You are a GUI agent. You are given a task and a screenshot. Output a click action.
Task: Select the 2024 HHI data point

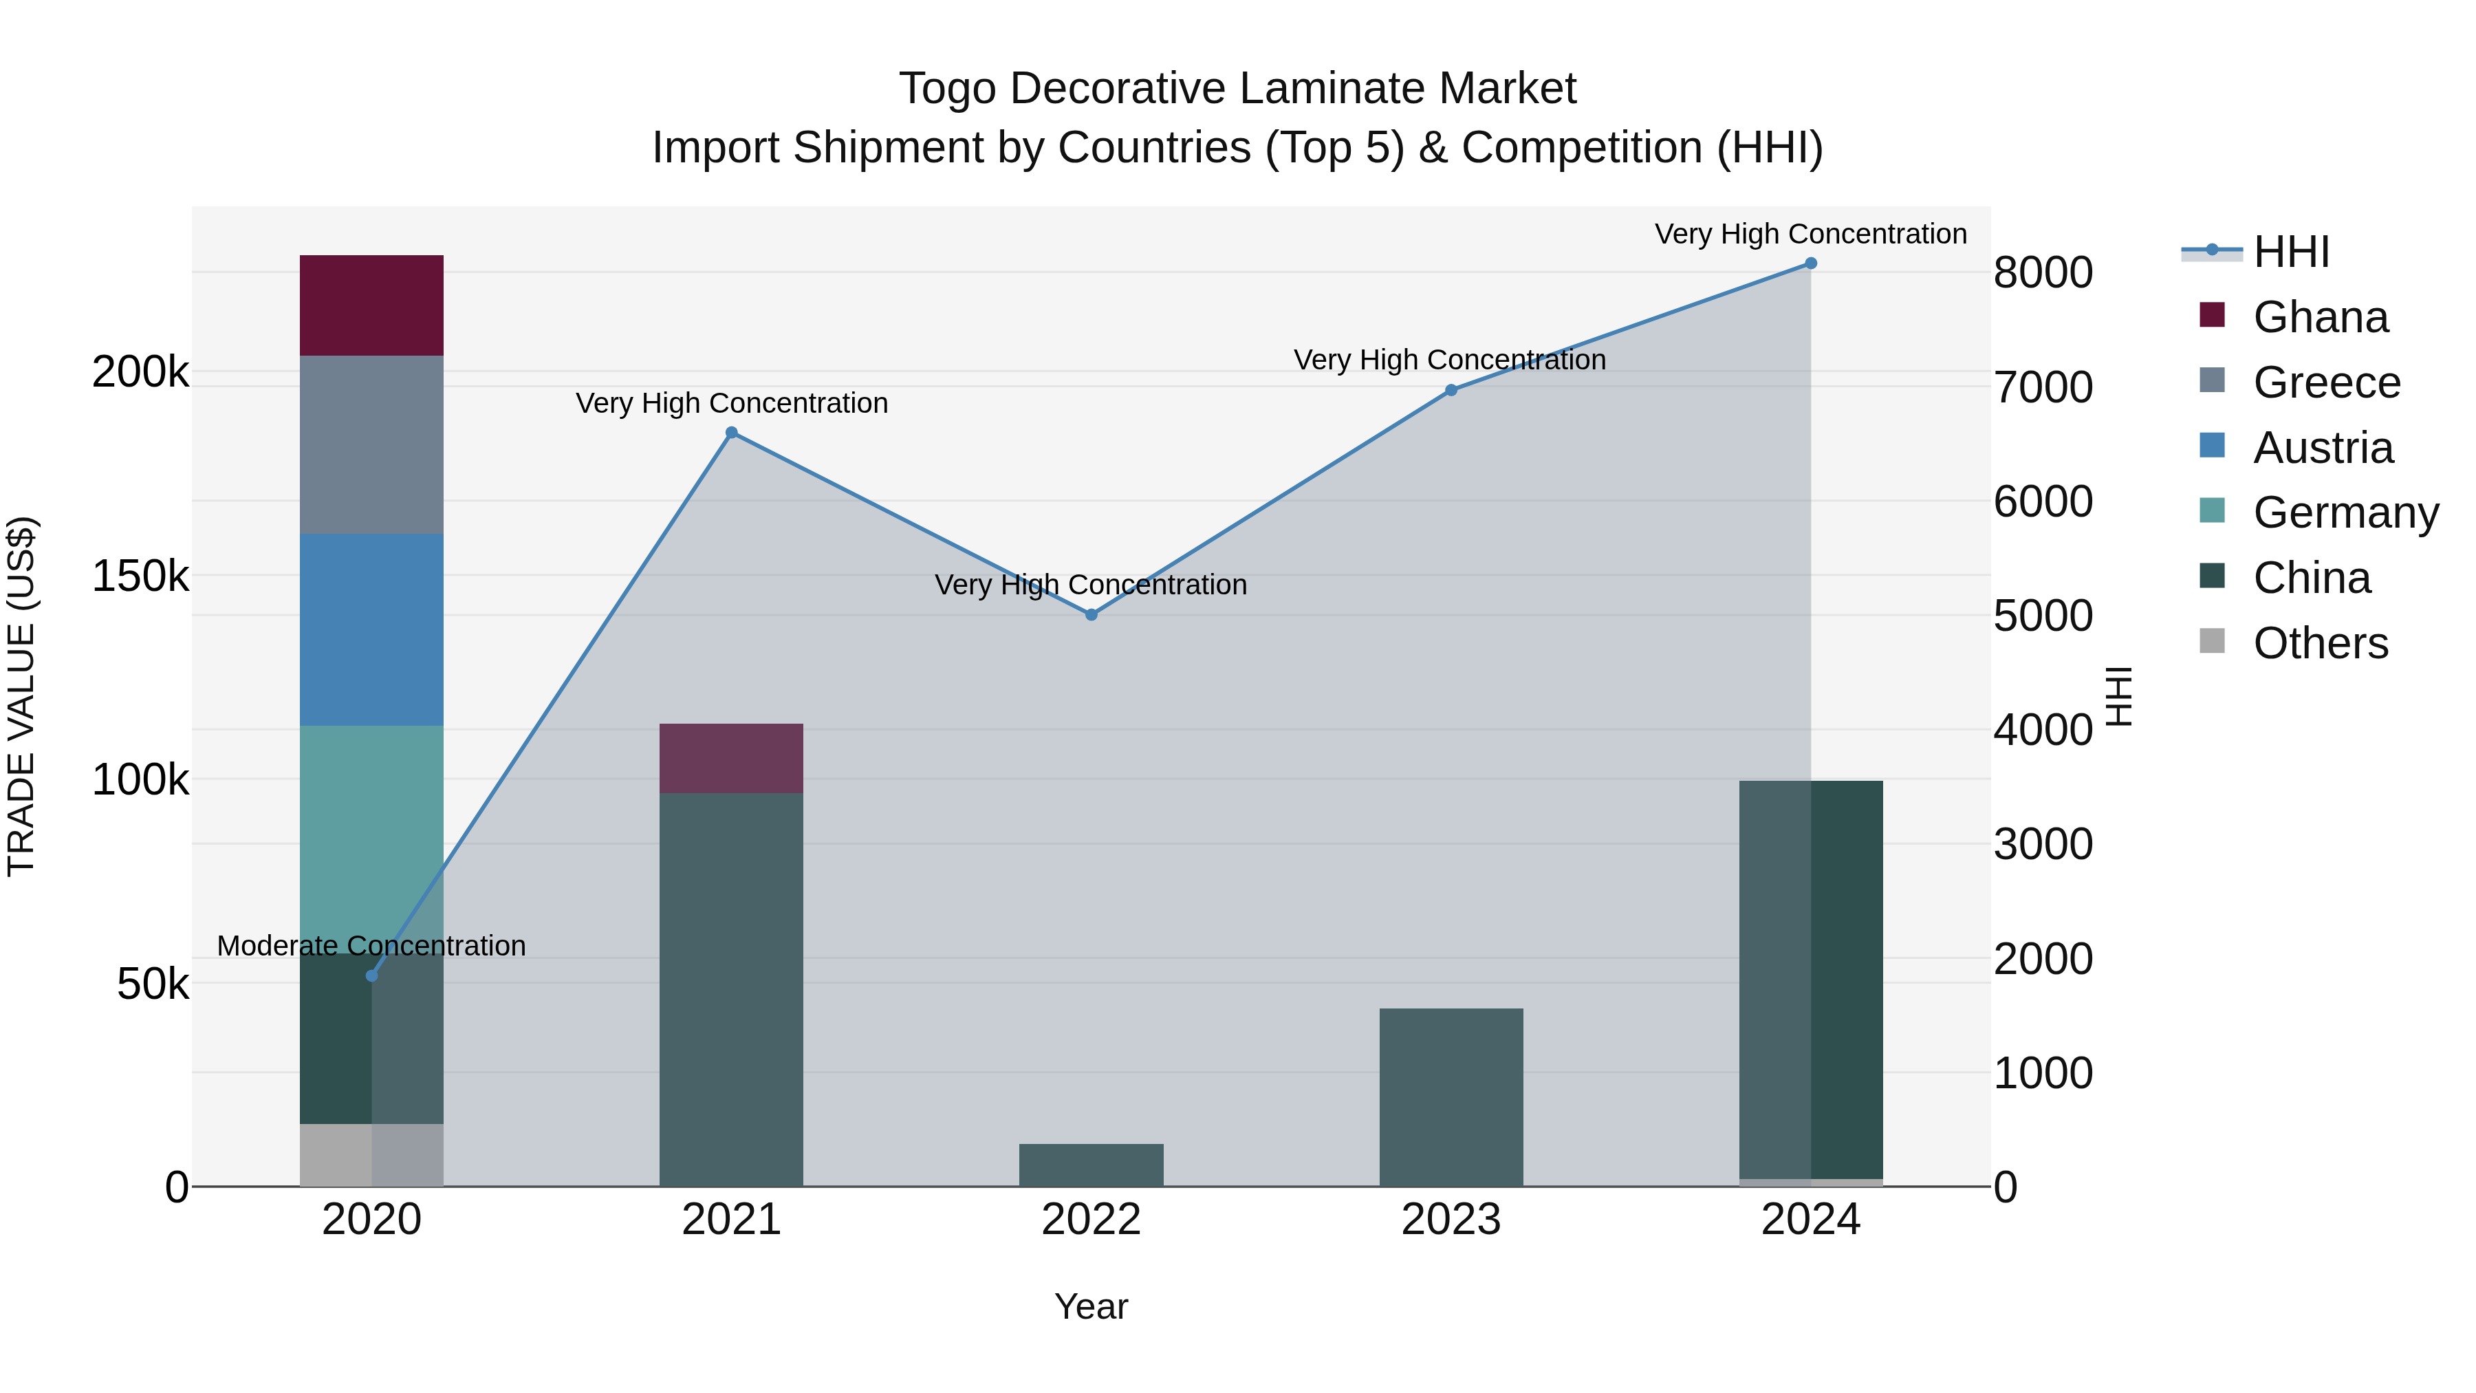tap(1811, 263)
